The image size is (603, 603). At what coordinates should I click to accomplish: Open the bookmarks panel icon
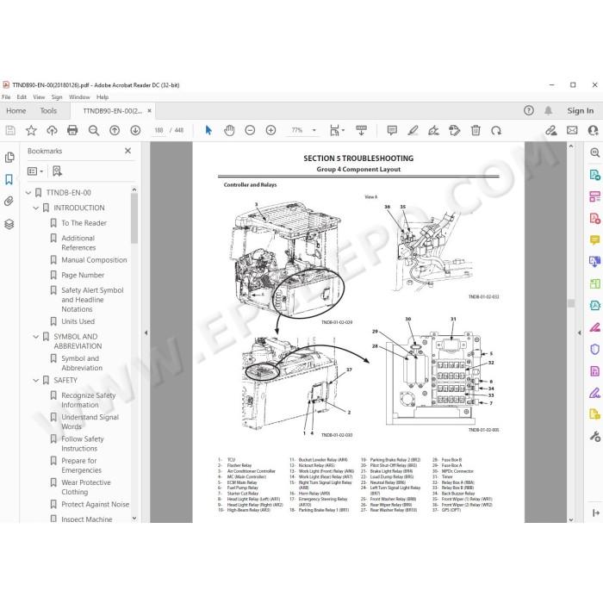coord(9,179)
